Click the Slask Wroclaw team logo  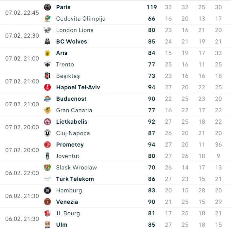tap(47, 168)
